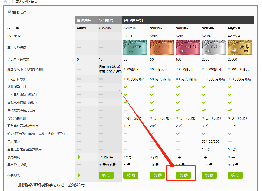The image size is (262, 191).
Task: Click the gold 至尊 badge image
Action: pos(239,48)
